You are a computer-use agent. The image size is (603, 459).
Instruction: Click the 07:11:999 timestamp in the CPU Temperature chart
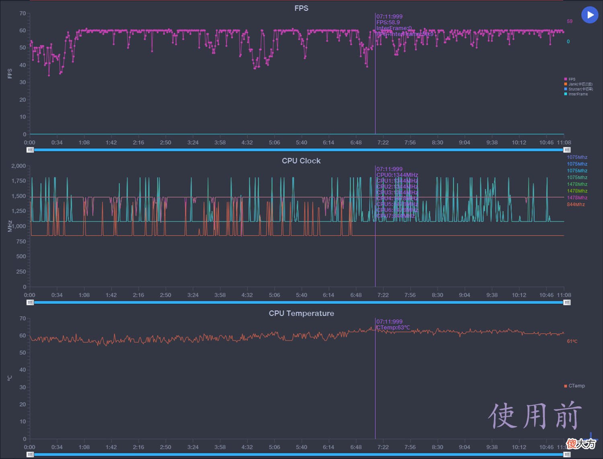tap(389, 322)
